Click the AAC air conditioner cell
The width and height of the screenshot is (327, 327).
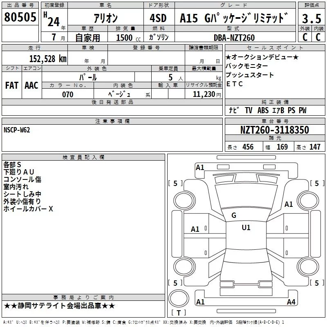[x=31, y=85]
